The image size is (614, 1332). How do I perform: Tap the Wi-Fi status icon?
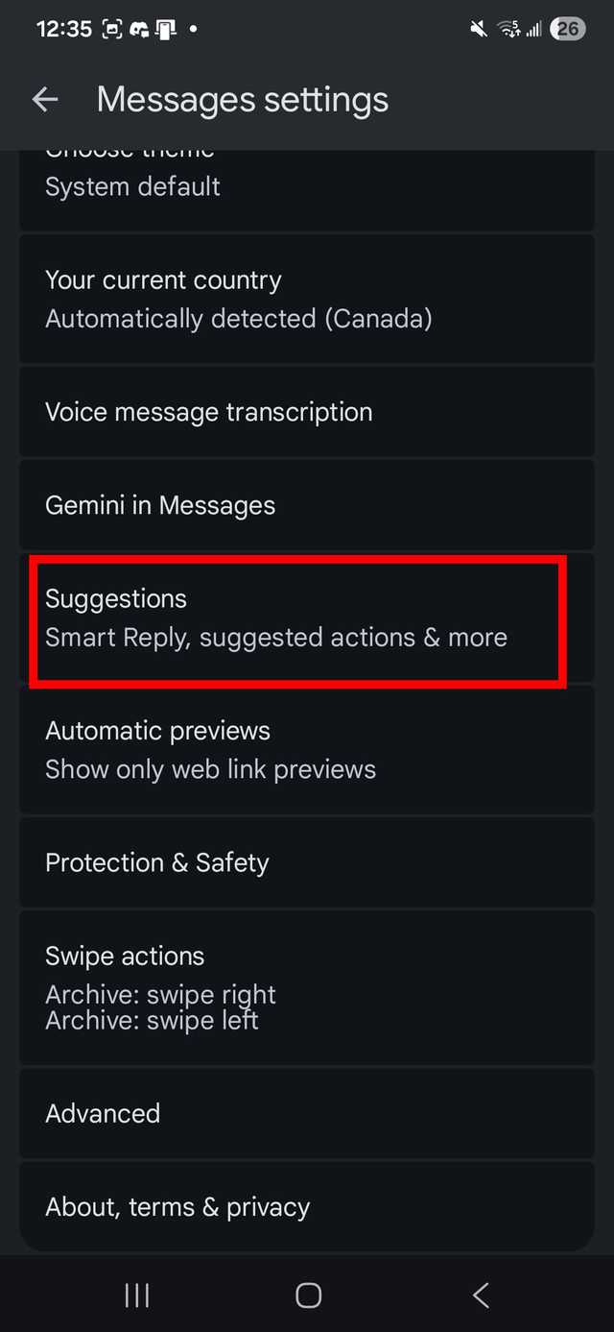(x=508, y=29)
